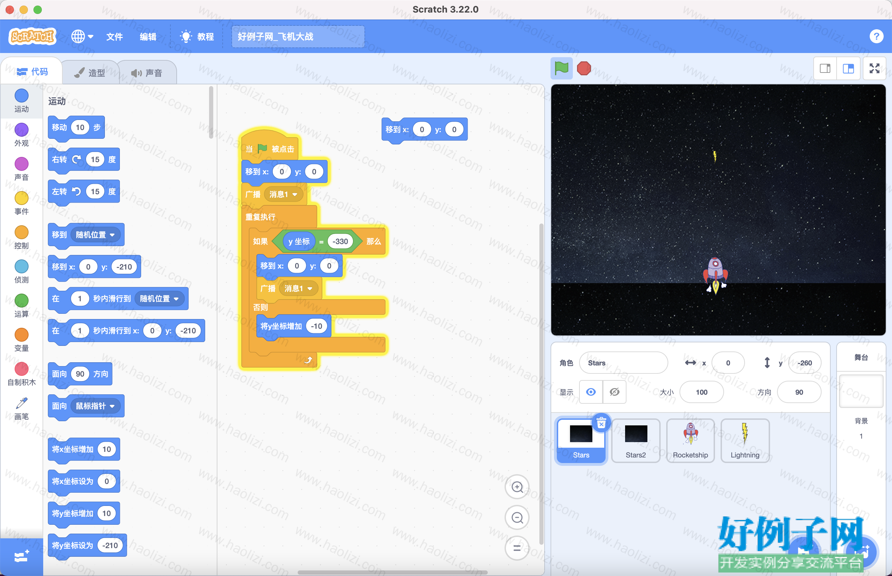Switch to the 代码 tab
Screen dimensions: 892x576
tap(32, 71)
